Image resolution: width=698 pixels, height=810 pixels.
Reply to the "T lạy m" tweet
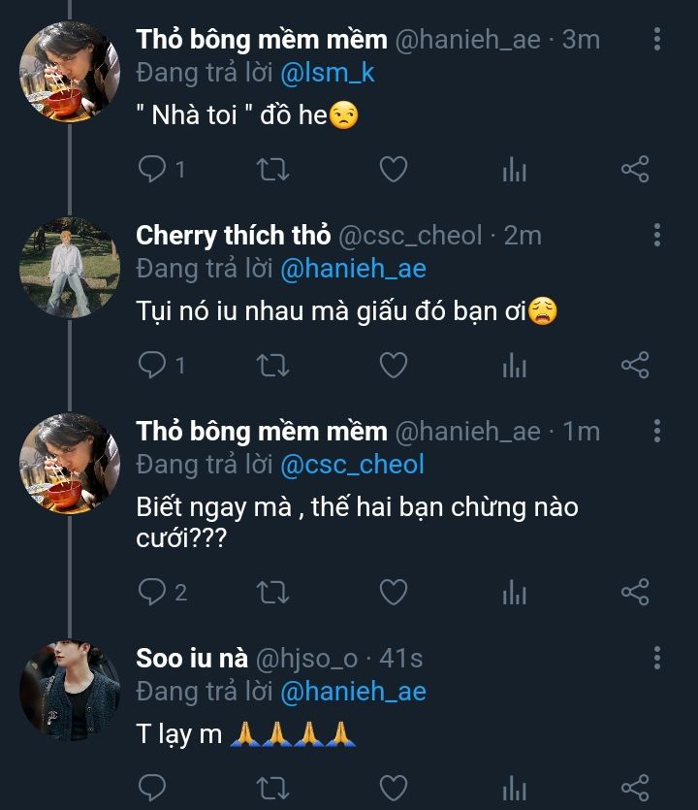coord(152,786)
